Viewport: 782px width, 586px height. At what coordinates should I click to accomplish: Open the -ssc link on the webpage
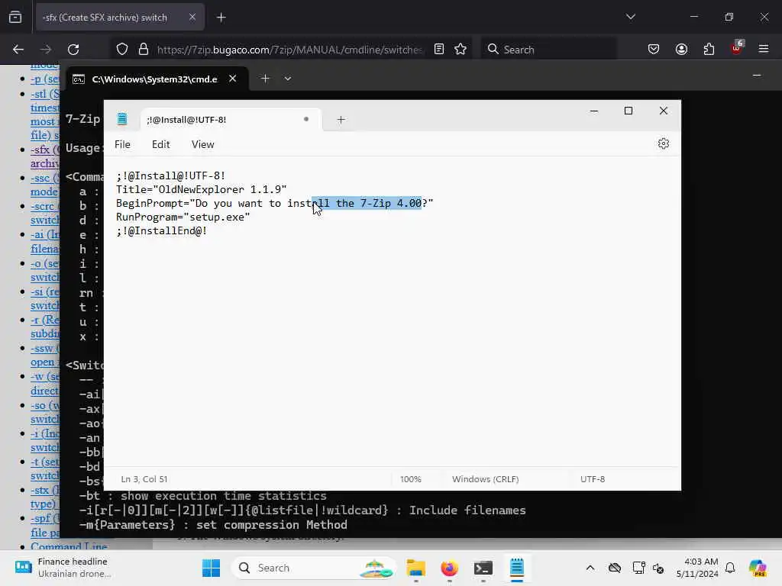44,185
